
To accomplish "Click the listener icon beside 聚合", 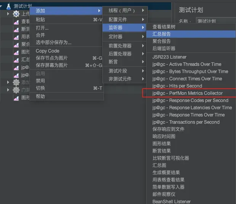I will [16, 45].
